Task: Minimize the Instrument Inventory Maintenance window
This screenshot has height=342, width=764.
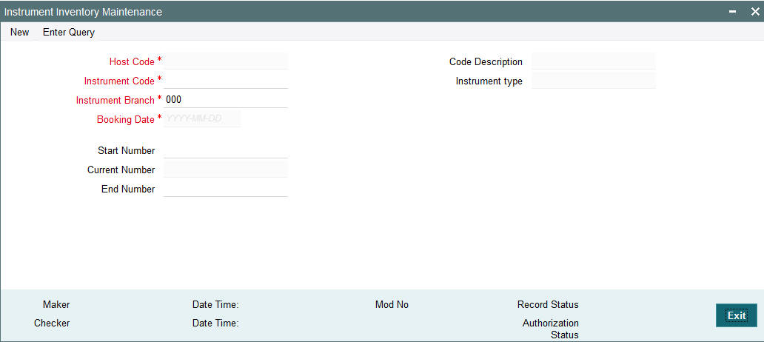Action: point(733,12)
